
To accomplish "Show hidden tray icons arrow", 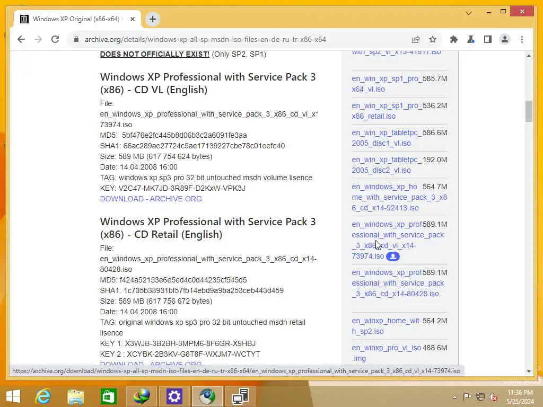I will click(454, 397).
